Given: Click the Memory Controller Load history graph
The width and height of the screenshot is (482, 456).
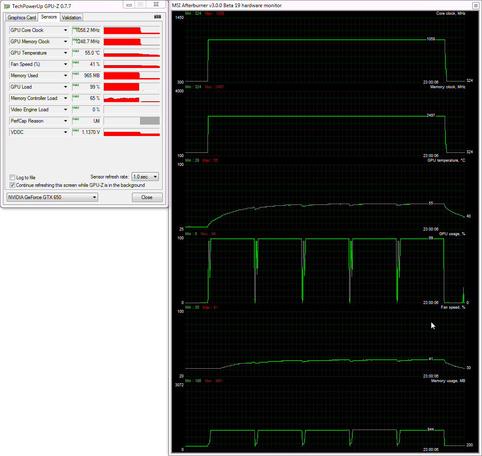Looking at the screenshot, I should (x=132, y=98).
